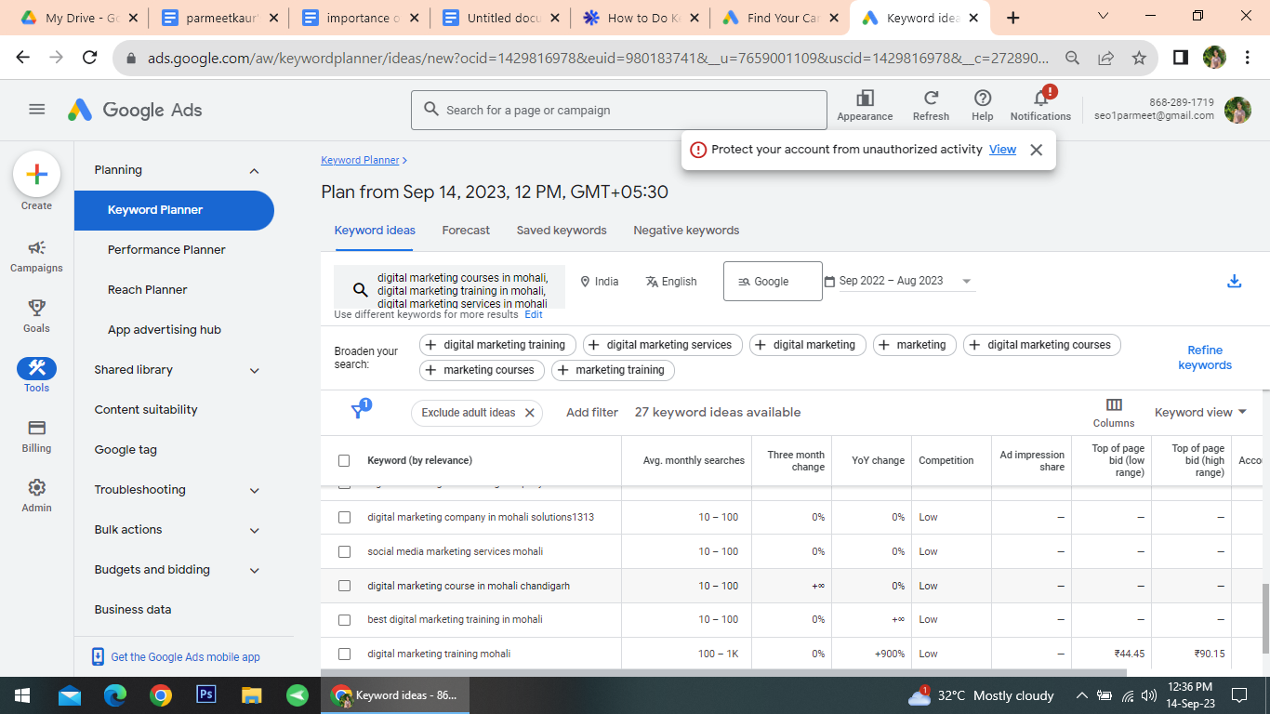Click the Keyword Planner breadcrumb link

click(360, 160)
